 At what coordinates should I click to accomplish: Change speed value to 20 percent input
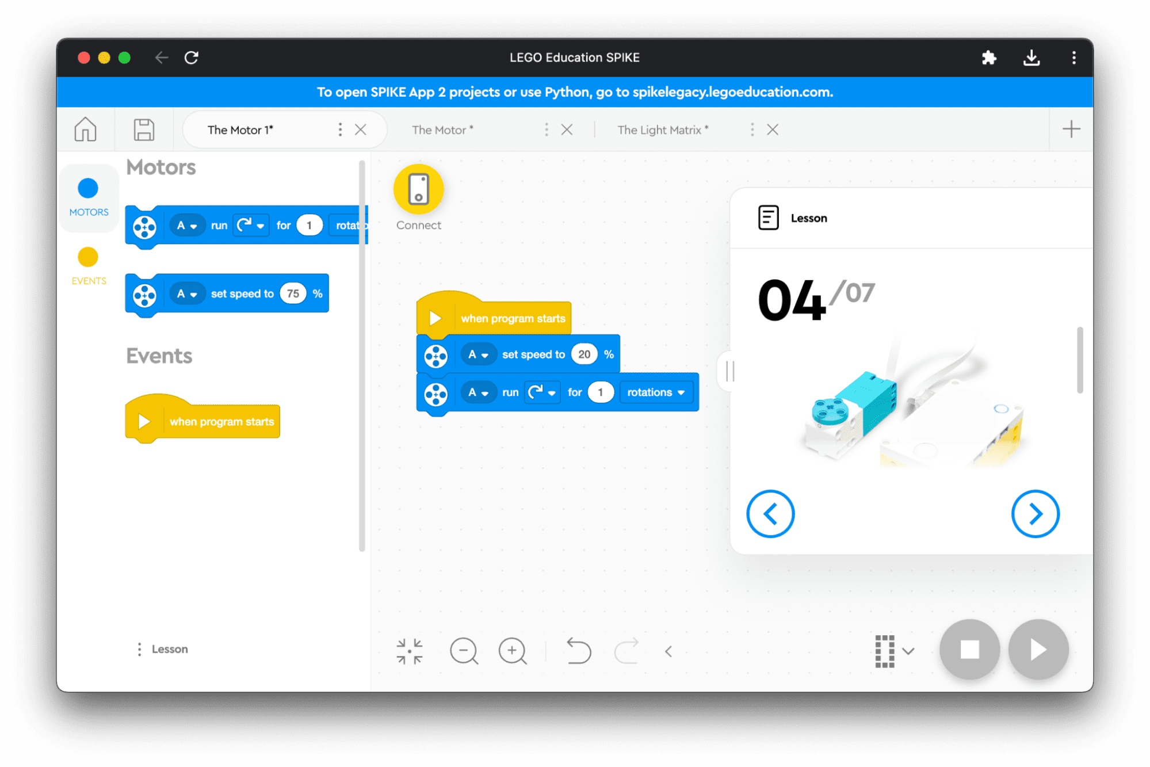(x=583, y=353)
